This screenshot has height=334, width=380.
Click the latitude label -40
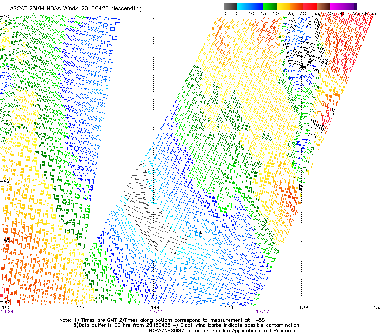coord(5,17)
